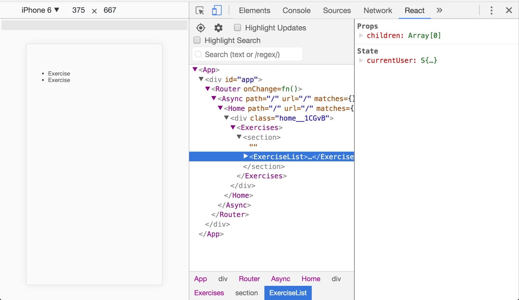This screenshot has height=300, width=519.
Task: Select Home in the breadcrumb bar
Action: (x=311, y=279)
